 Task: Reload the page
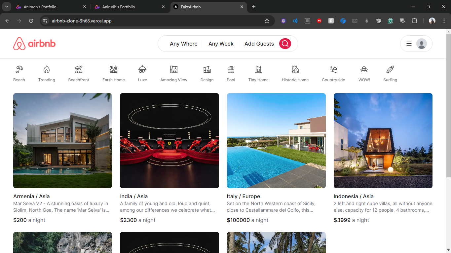(x=31, y=21)
